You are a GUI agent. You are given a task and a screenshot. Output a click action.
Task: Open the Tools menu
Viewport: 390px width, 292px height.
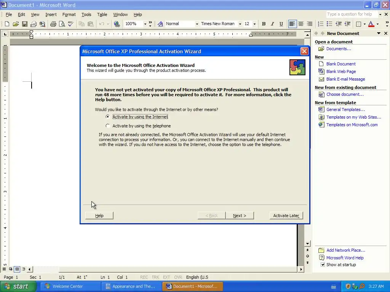point(86,14)
